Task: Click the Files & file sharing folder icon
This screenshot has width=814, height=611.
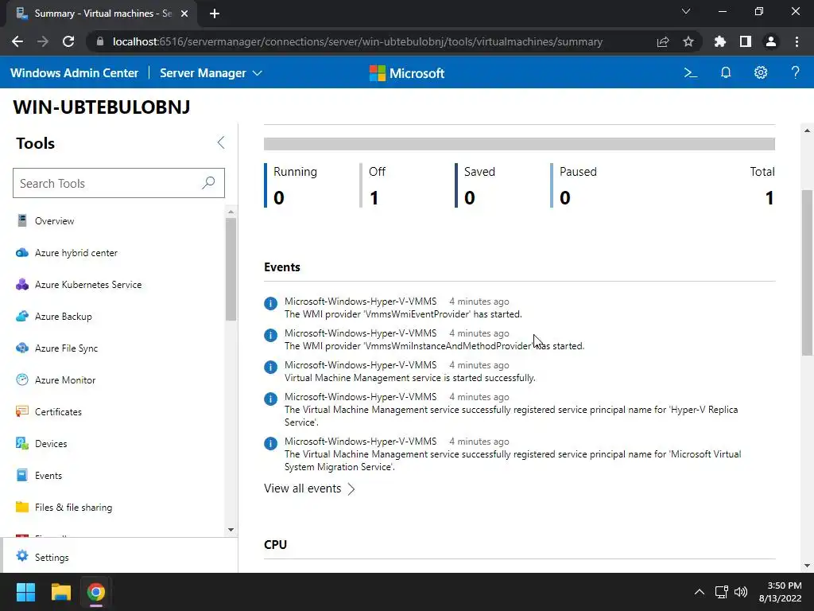Action: pyautogui.click(x=21, y=507)
